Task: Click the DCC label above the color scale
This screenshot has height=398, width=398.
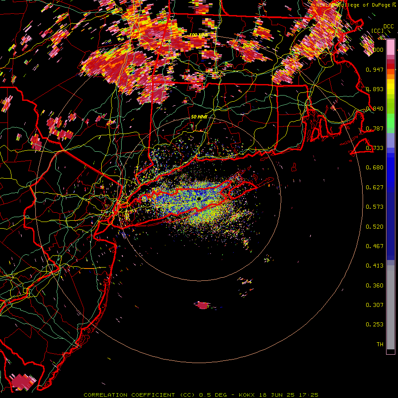Action: click(x=388, y=27)
